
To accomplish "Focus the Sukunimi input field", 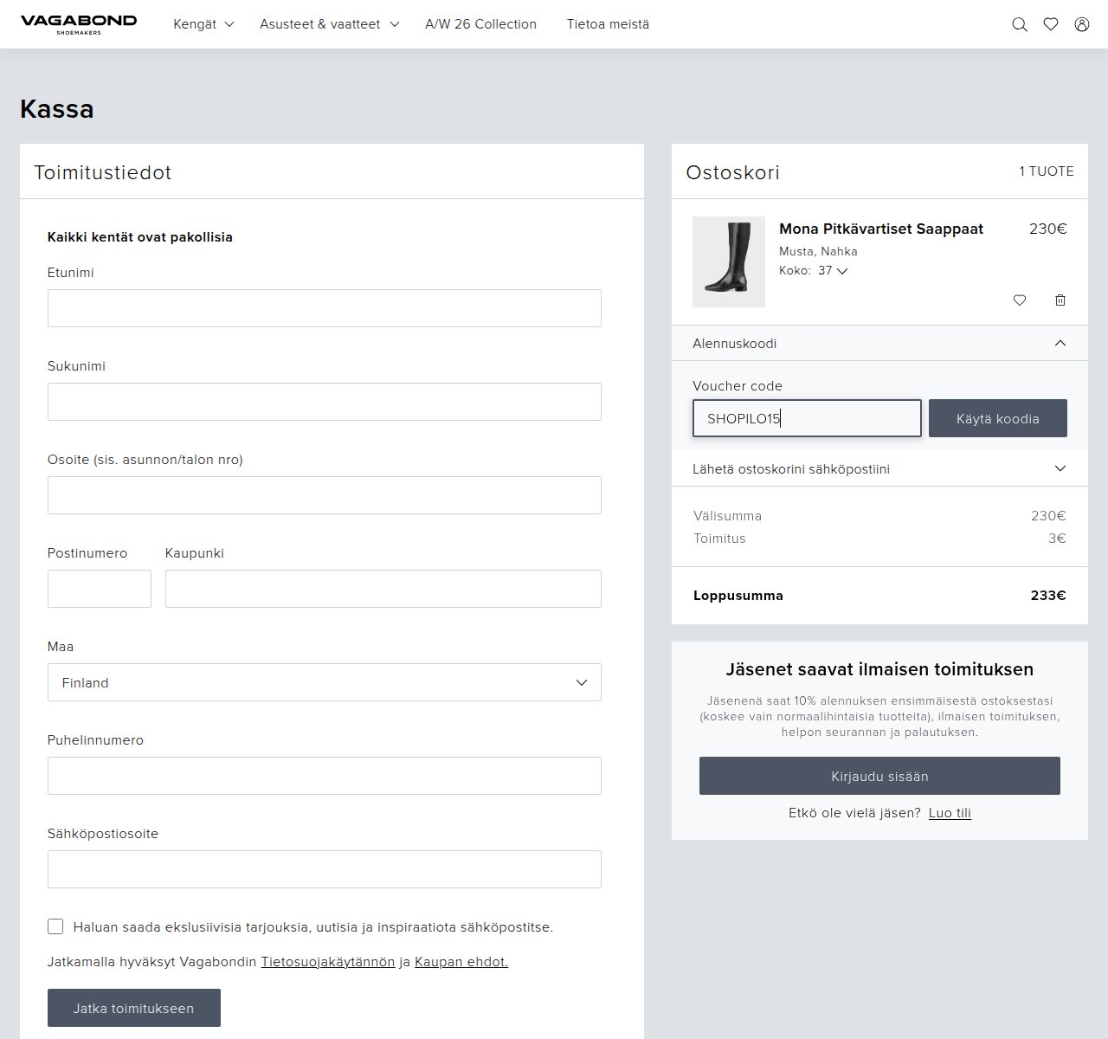I will pos(325,402).
